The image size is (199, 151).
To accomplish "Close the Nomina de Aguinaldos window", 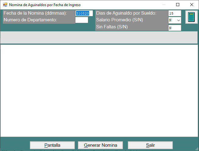I will [191, 5].
